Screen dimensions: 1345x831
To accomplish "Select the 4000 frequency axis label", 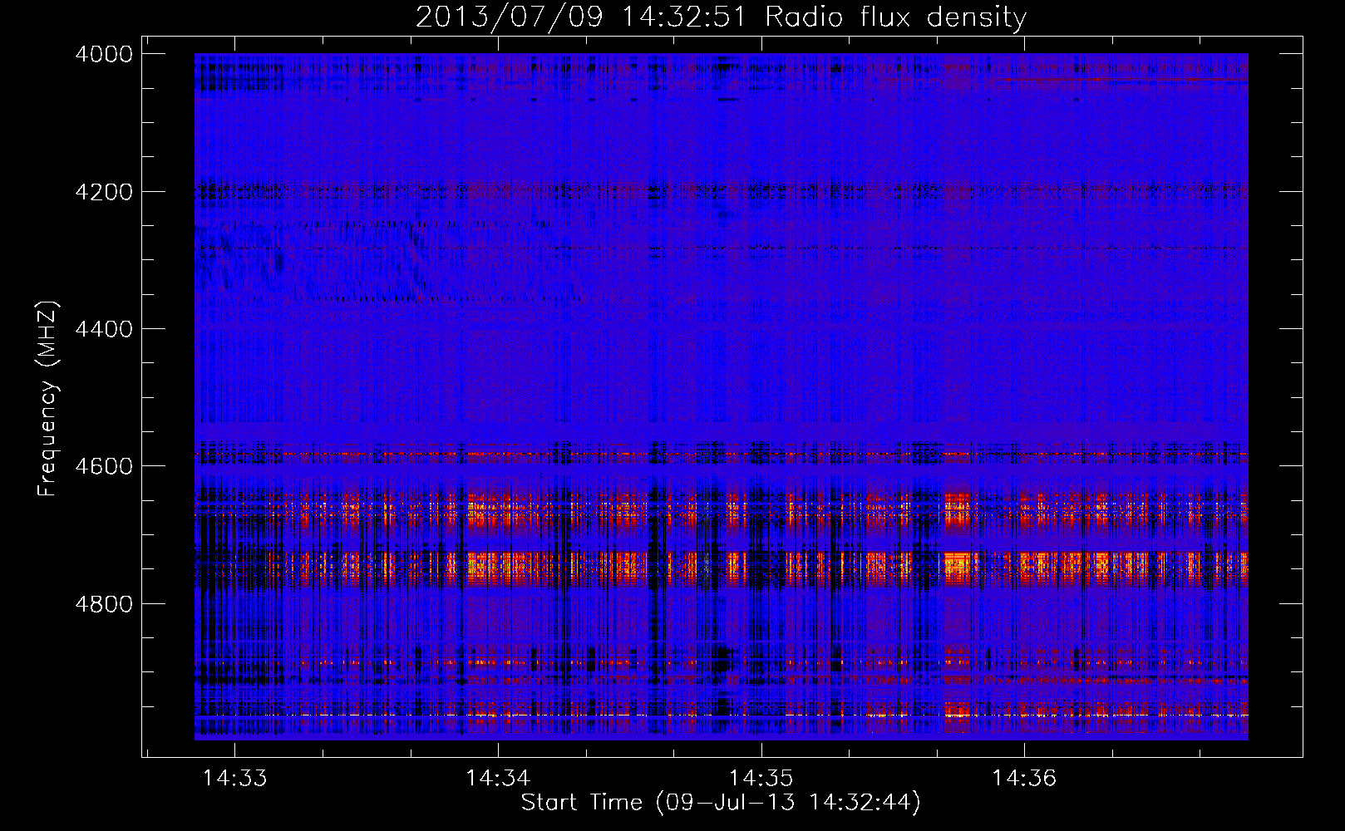I will pyautogui.click(x=104, y=54).
